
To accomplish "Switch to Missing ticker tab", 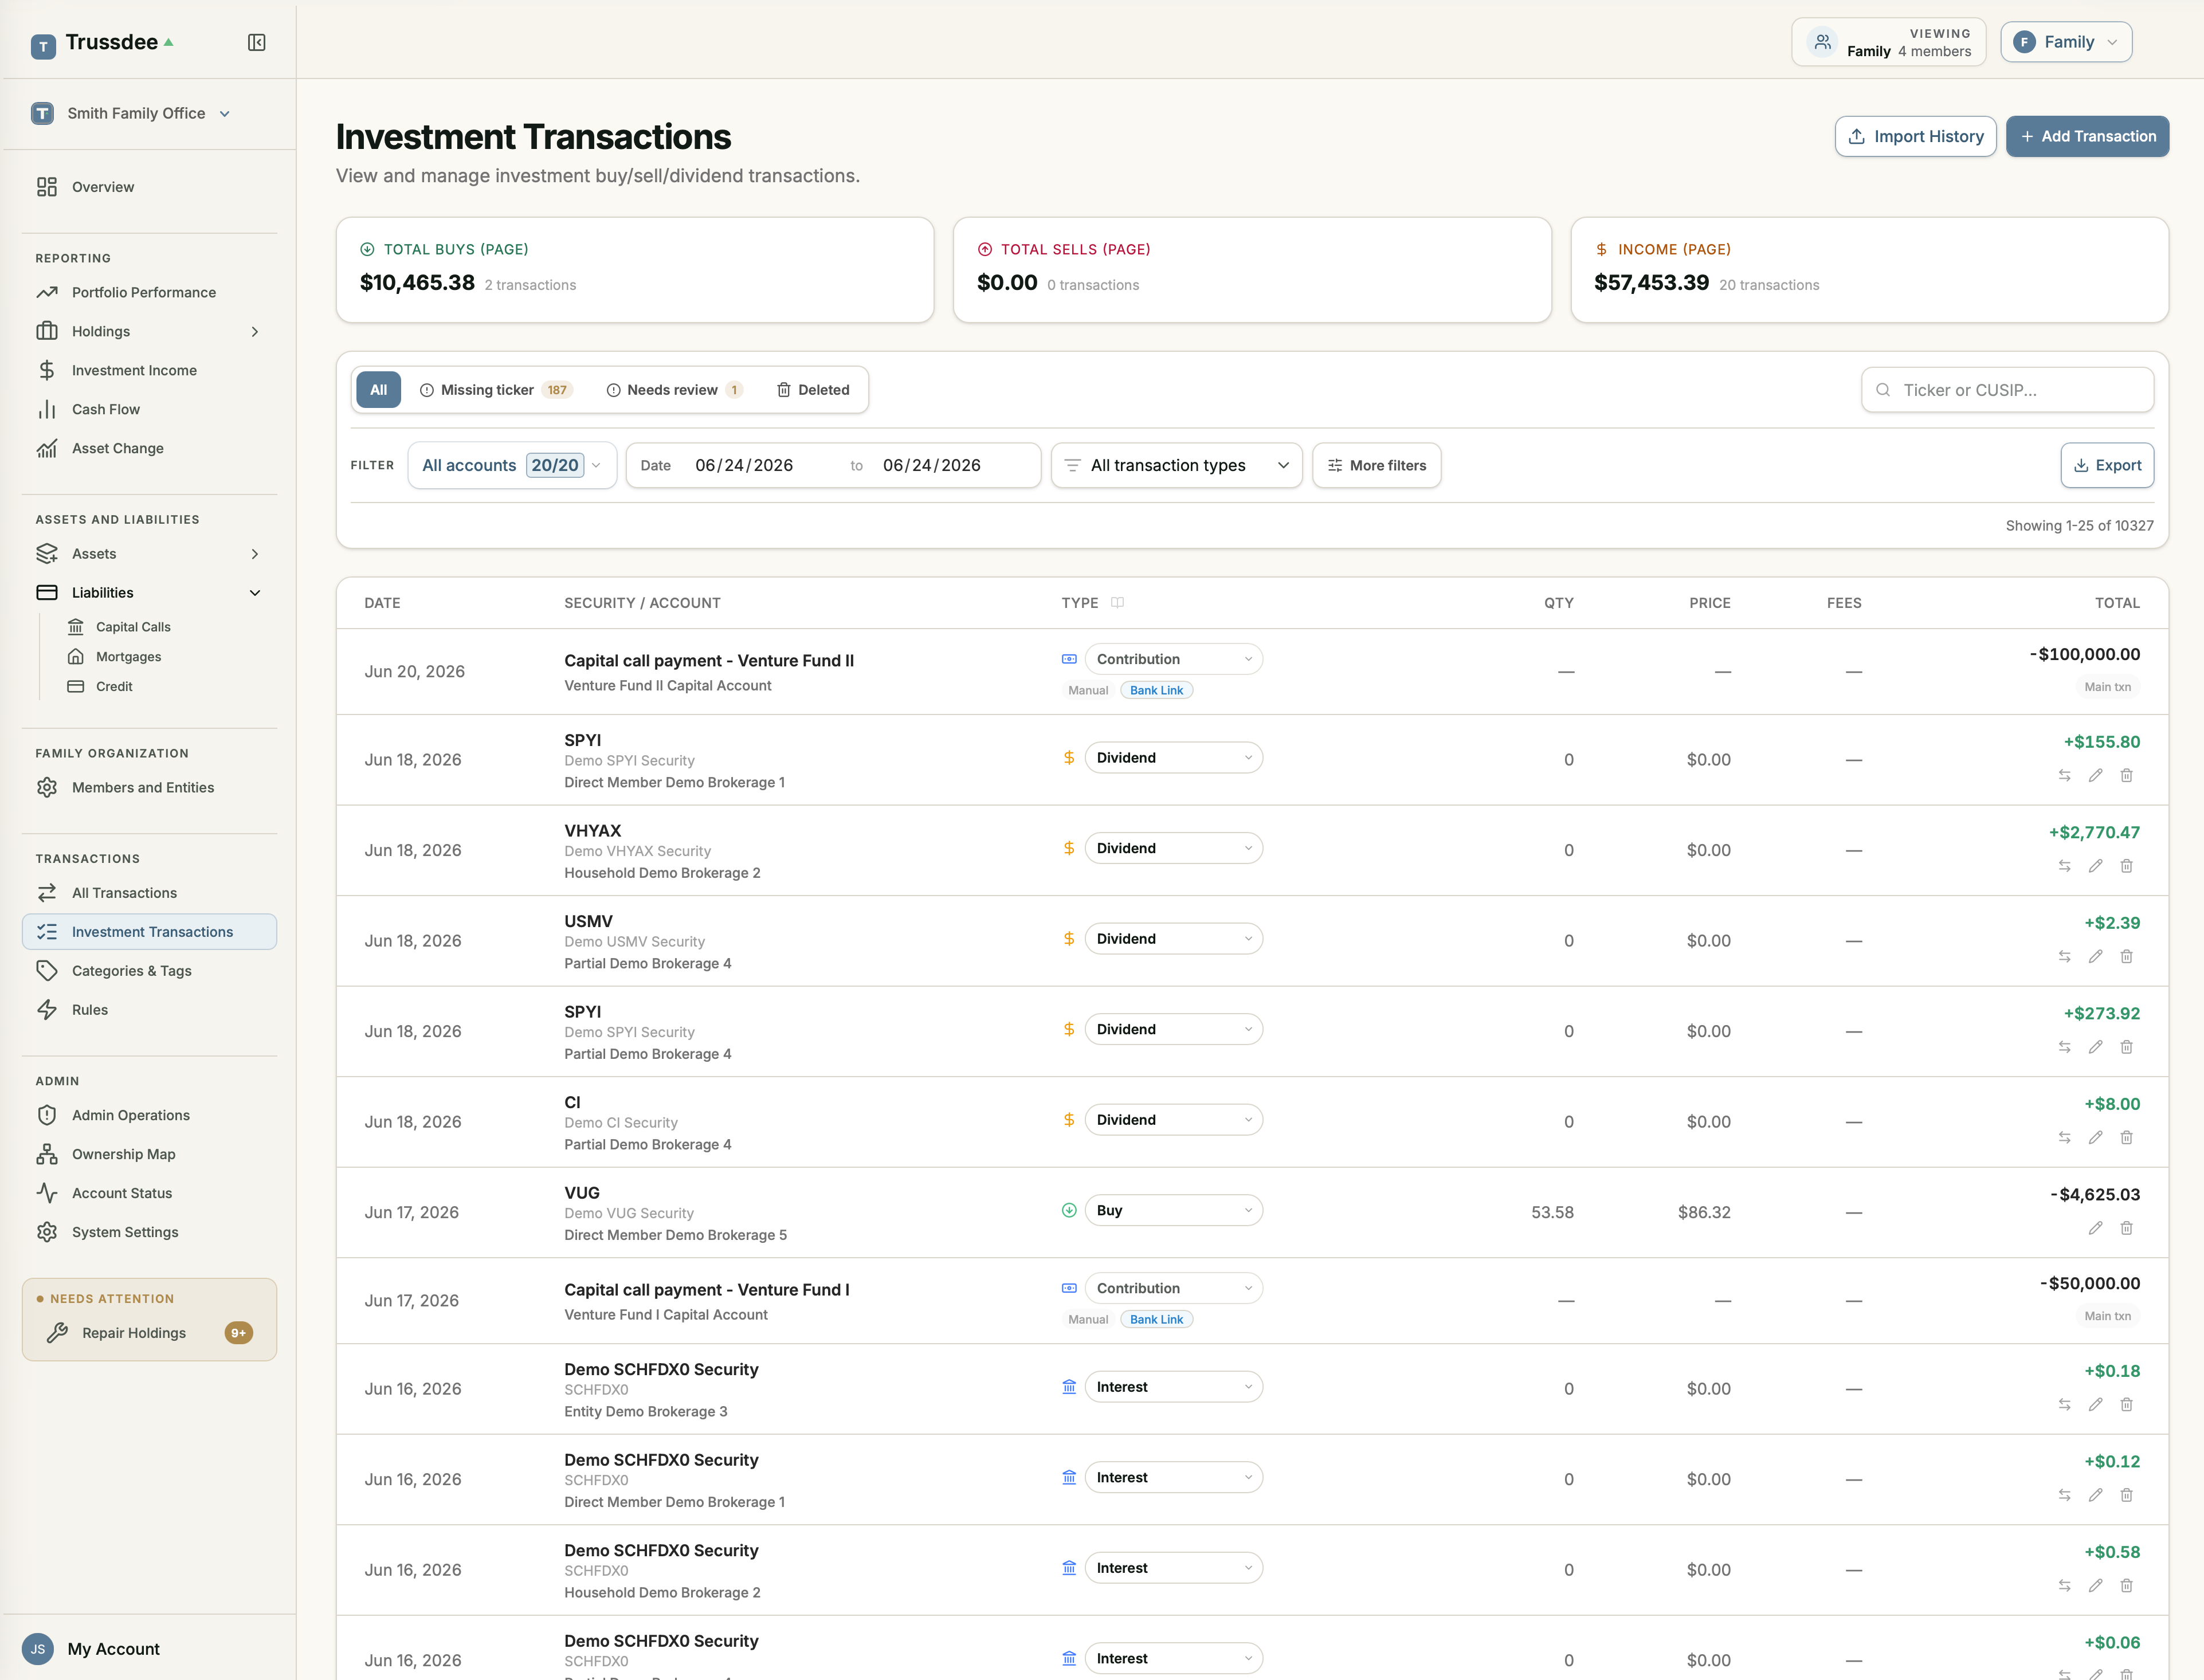I will [x=496, y=390].
